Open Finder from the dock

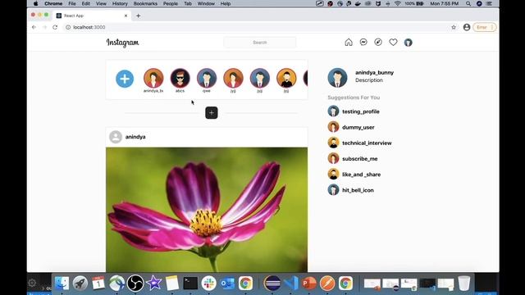(x=62, y=284)
